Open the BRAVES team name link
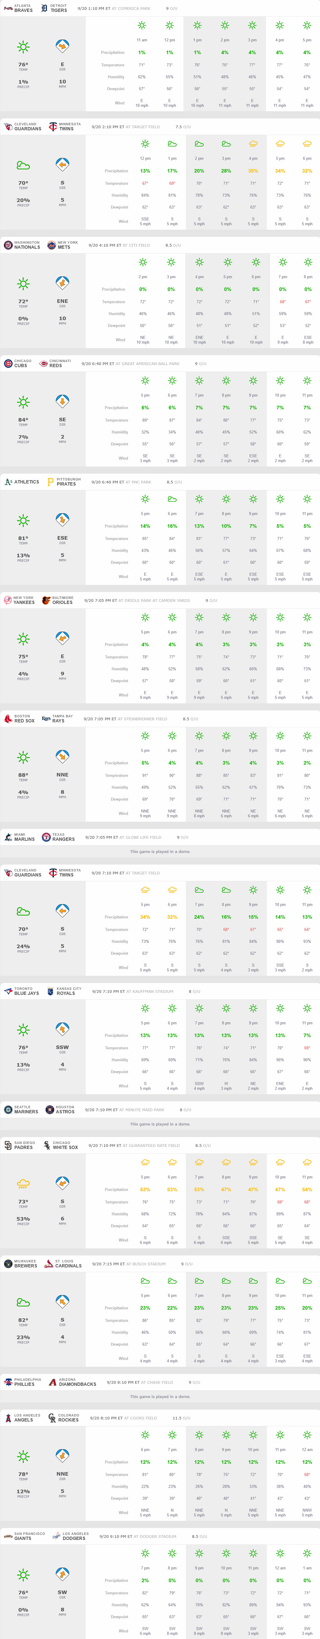Viewport: 320px width, 1639px height. (x=23, y=10)
